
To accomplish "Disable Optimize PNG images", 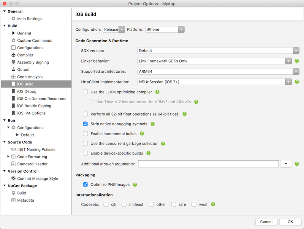I will [85, 185].
